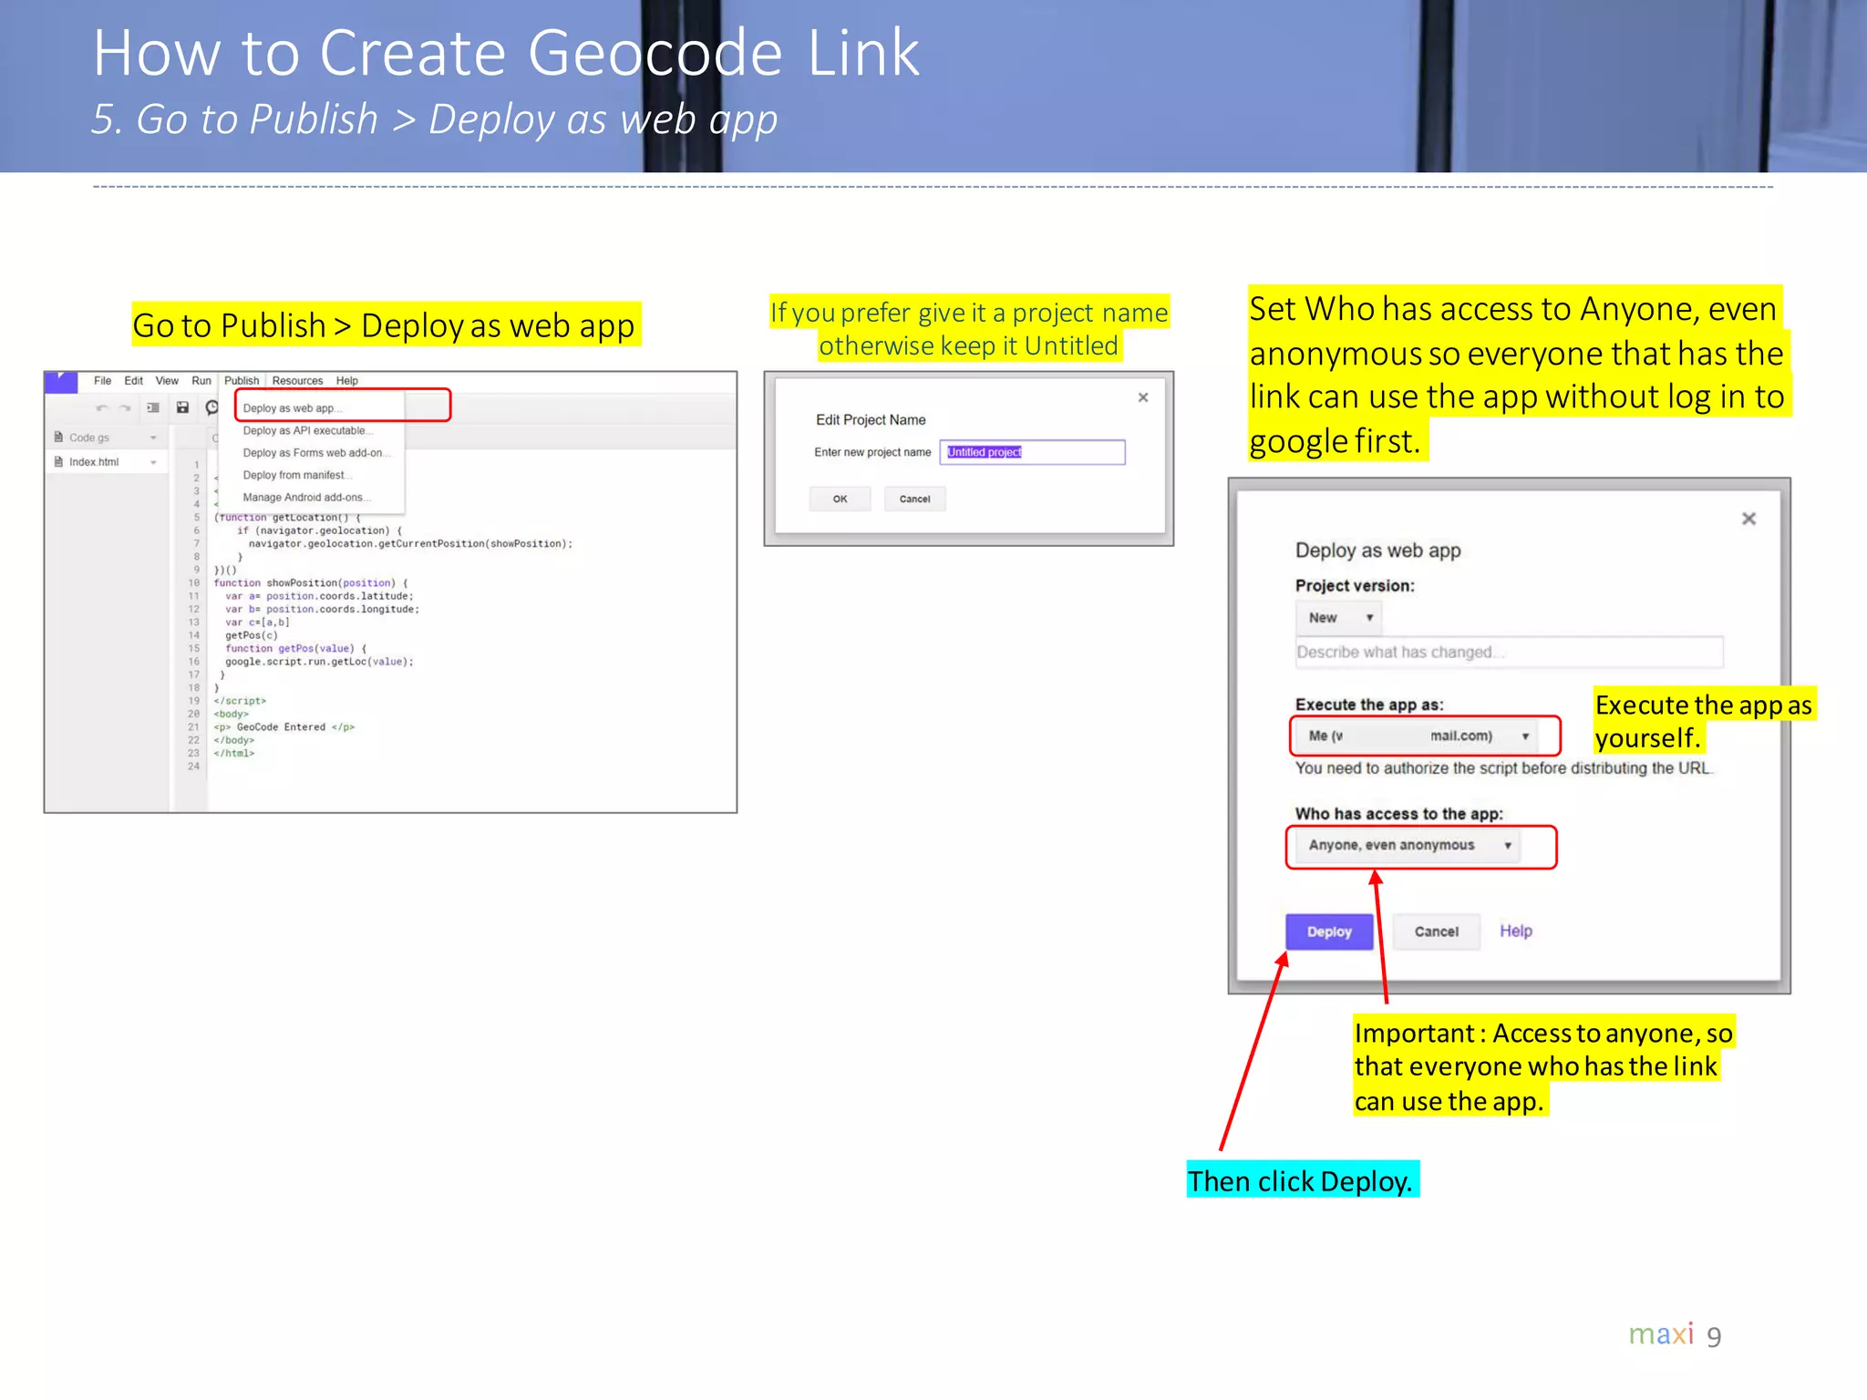Click the redo arrow in script editor toolbar
This screenshot has width=1867, height=1400.
(126, 407)
